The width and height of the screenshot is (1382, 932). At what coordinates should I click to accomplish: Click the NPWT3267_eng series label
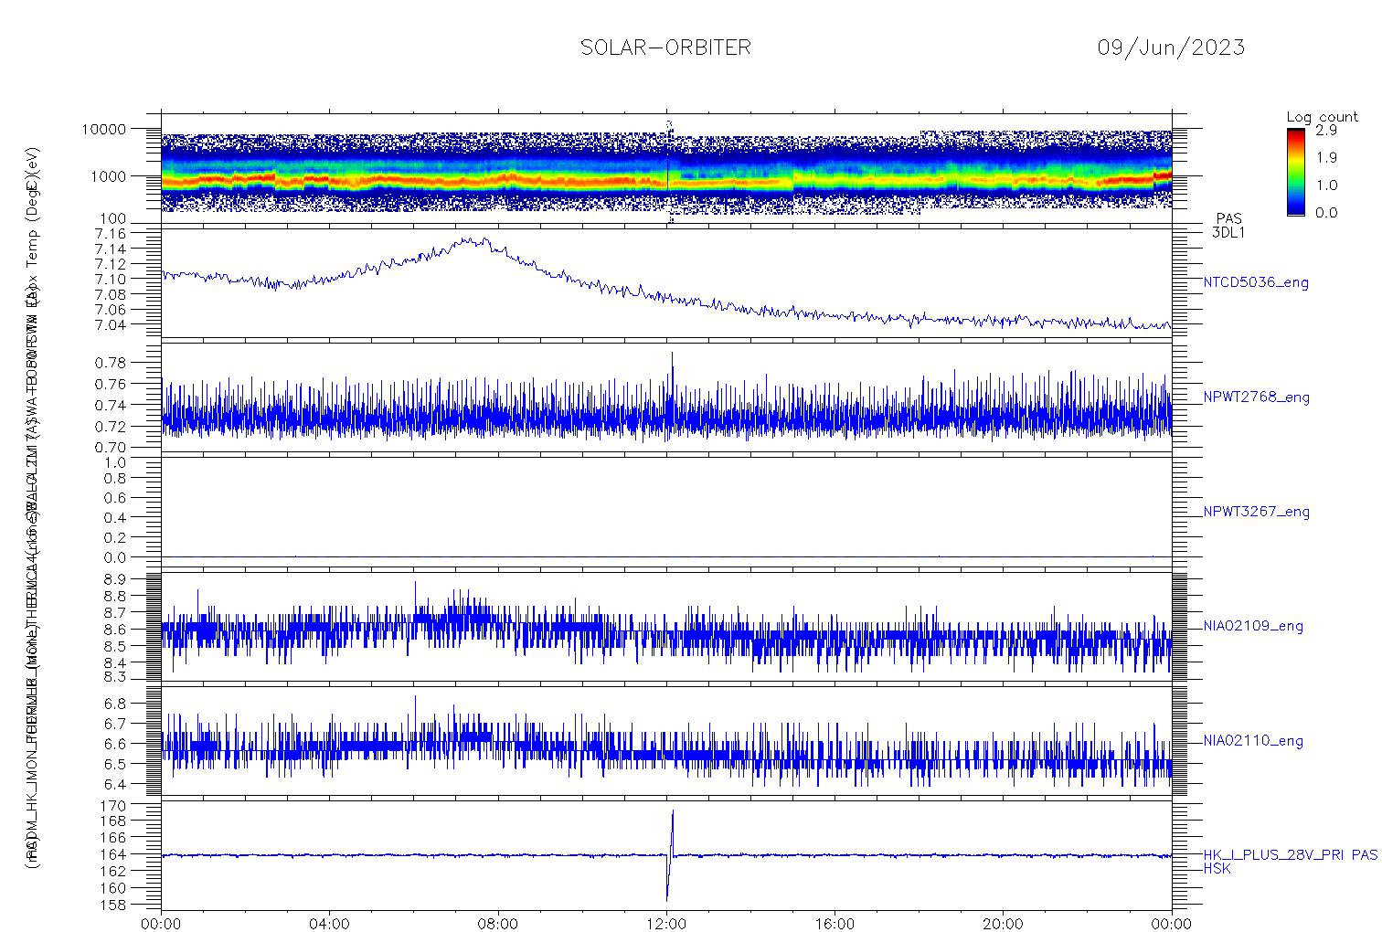(1256, 512)
